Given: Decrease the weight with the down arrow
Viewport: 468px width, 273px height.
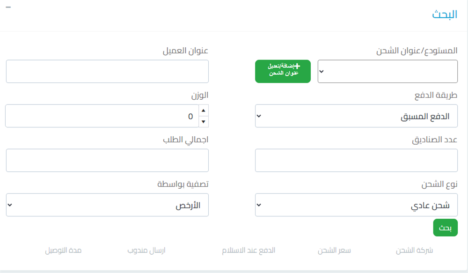Looking at the screenshot, I should [204, 122].
